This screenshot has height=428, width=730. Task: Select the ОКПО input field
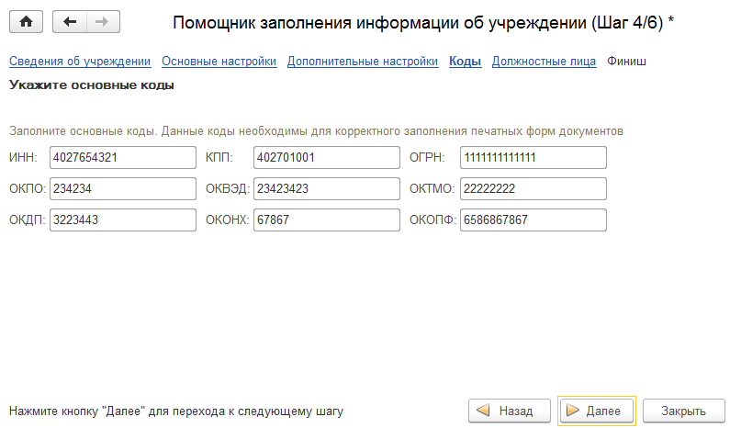tap(123, 189)
